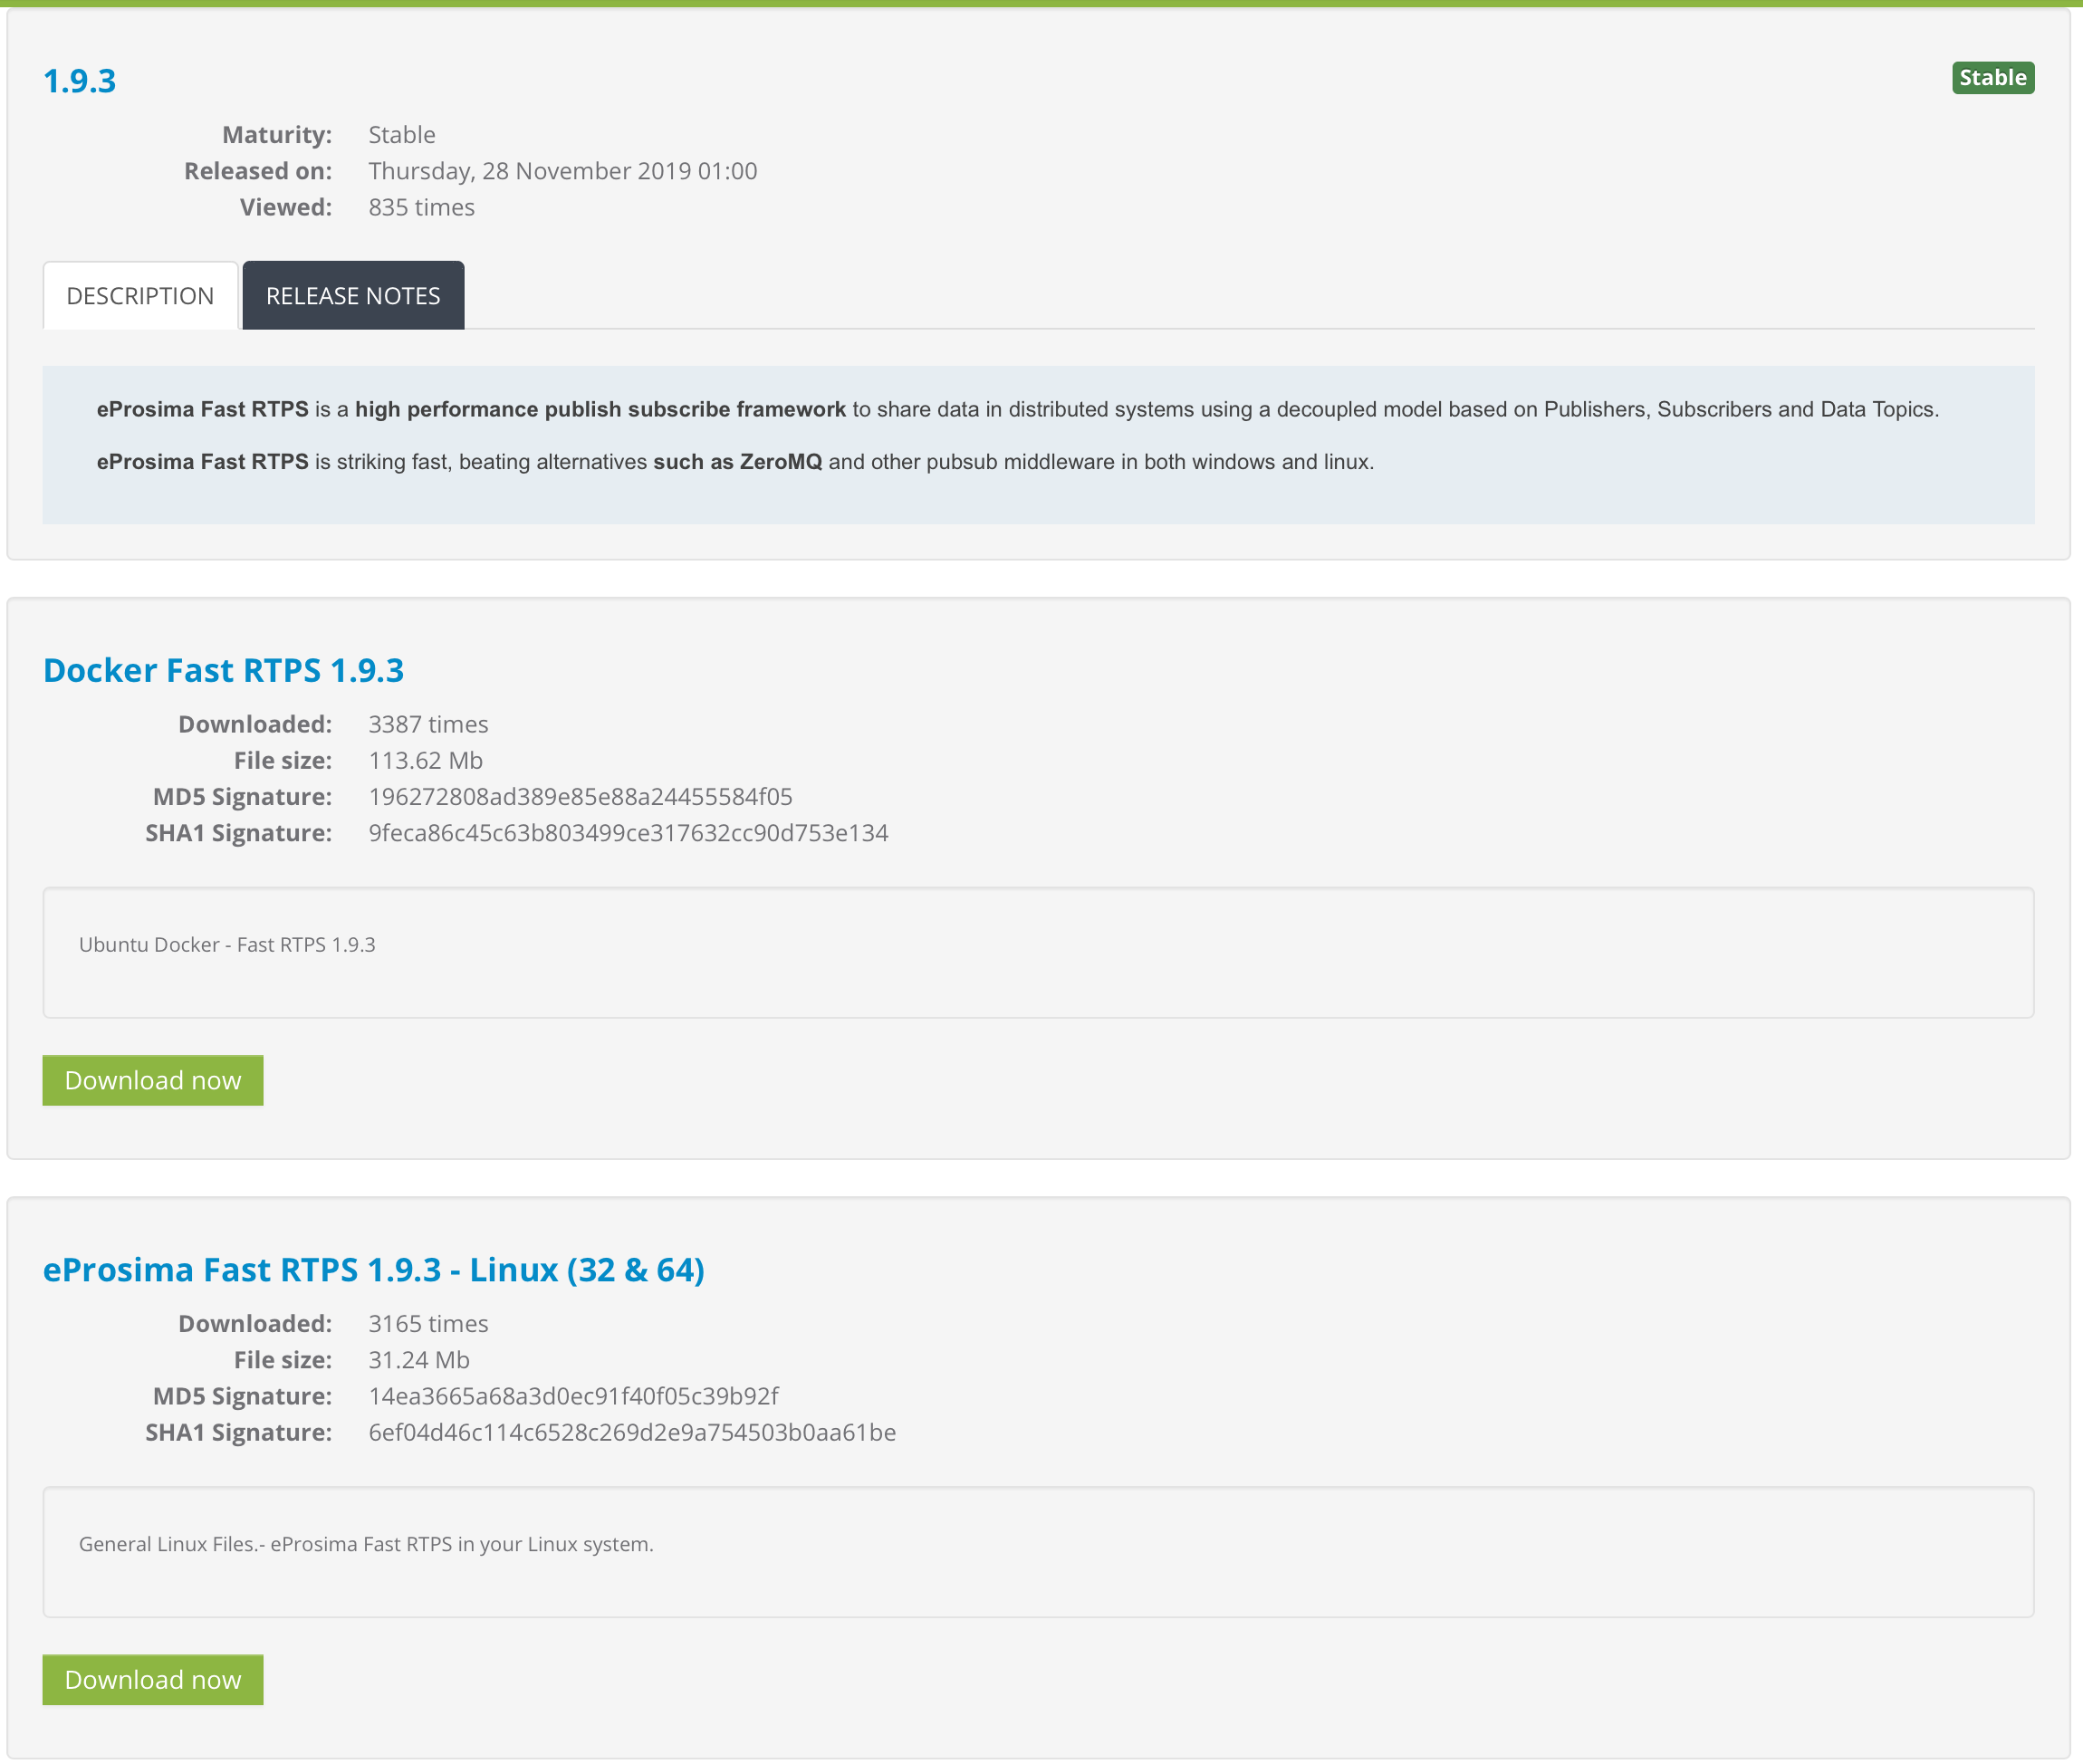This screenshot has height=1764, width=2083.
Task: Select the release date 'Thursday, 28 November 2019 01:00'
Action: 563,171
